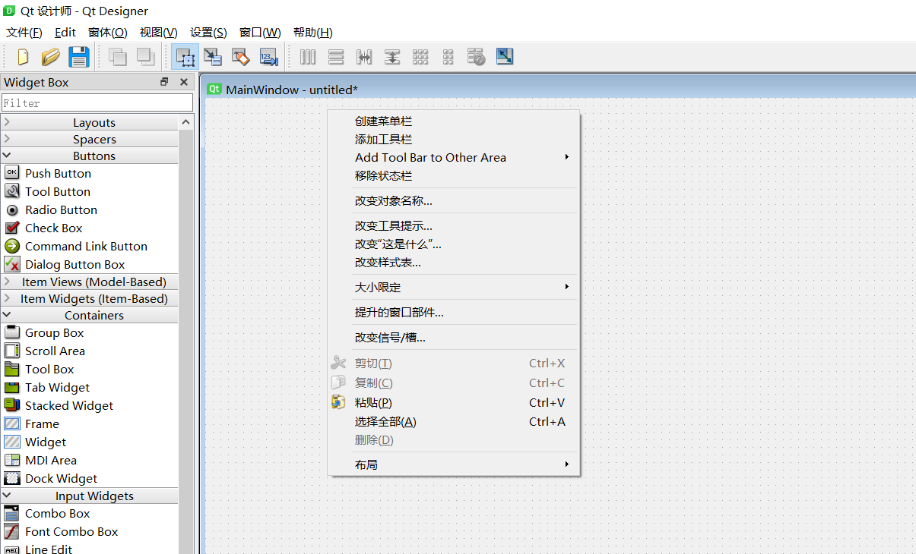
Task: Apply the grid layout toolbar icon
Action: coord(420,57)
